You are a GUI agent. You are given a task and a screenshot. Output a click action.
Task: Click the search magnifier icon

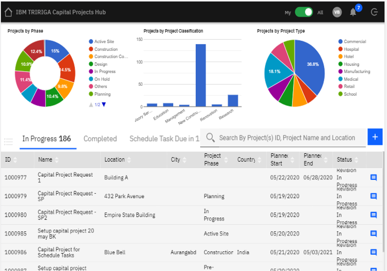tap(210, 138)
